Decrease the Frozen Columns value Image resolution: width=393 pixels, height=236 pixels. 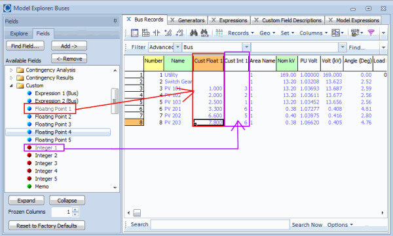pyautogui.click(x=75, y=214)
